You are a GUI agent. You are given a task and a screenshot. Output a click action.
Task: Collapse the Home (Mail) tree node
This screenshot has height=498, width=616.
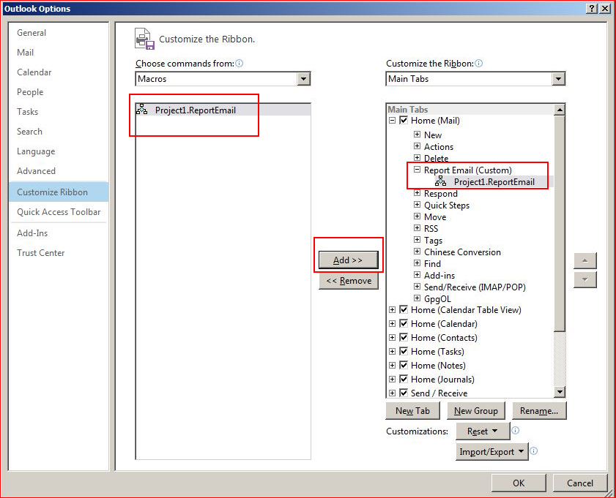pyautogui.click(x=392, y=121)
